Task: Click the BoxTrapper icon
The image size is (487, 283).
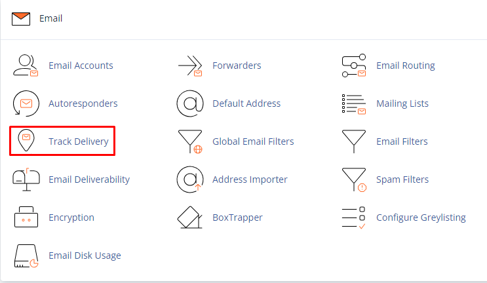Action: pyautogui.click(x=190, y=217)
